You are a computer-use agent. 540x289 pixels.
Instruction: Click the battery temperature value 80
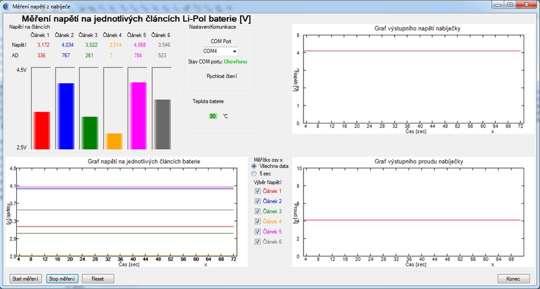pos(213,117)
